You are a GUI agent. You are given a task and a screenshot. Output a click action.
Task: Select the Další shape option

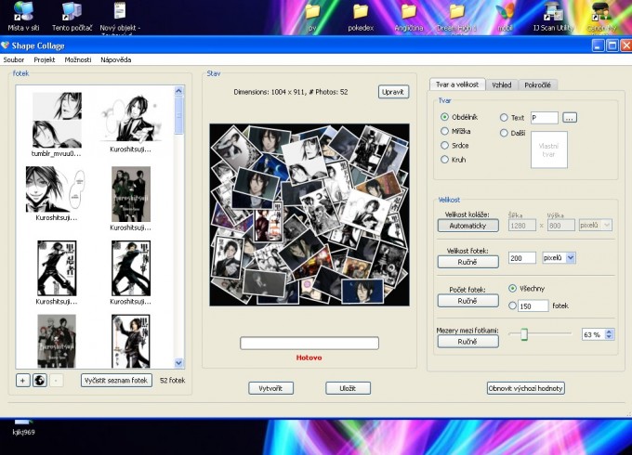click(504, 133)
